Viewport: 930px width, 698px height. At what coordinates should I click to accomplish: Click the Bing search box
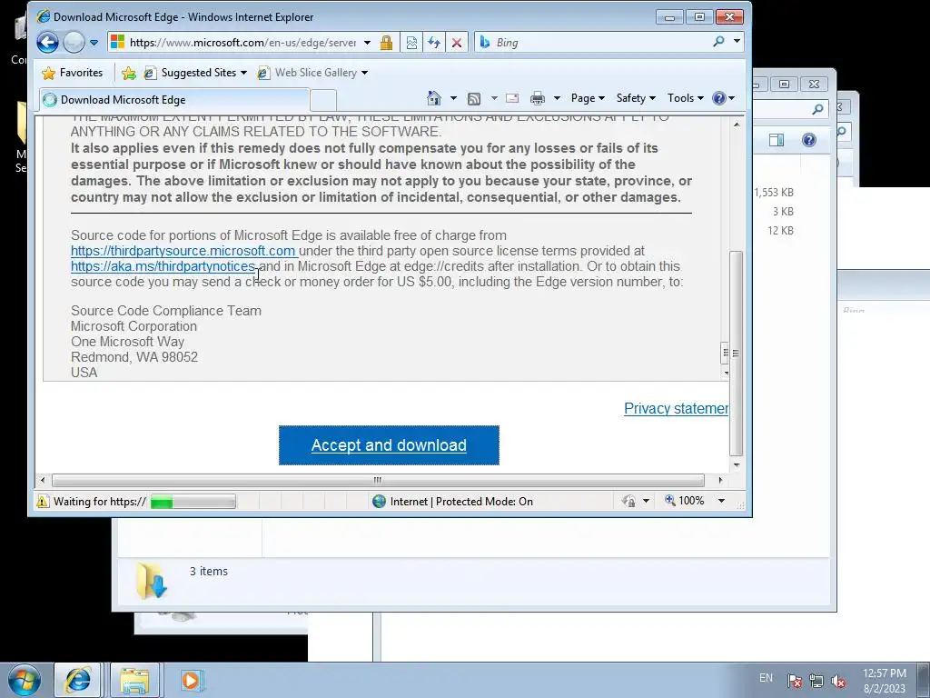pos(599,42)
